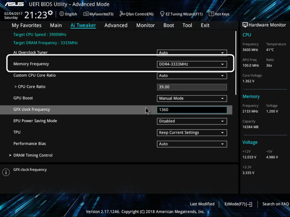Switch to EzMode(F7)
Image resolution: width=290 pixels, height=217 pixels.
pyautogui.click(x=238, y=204)
